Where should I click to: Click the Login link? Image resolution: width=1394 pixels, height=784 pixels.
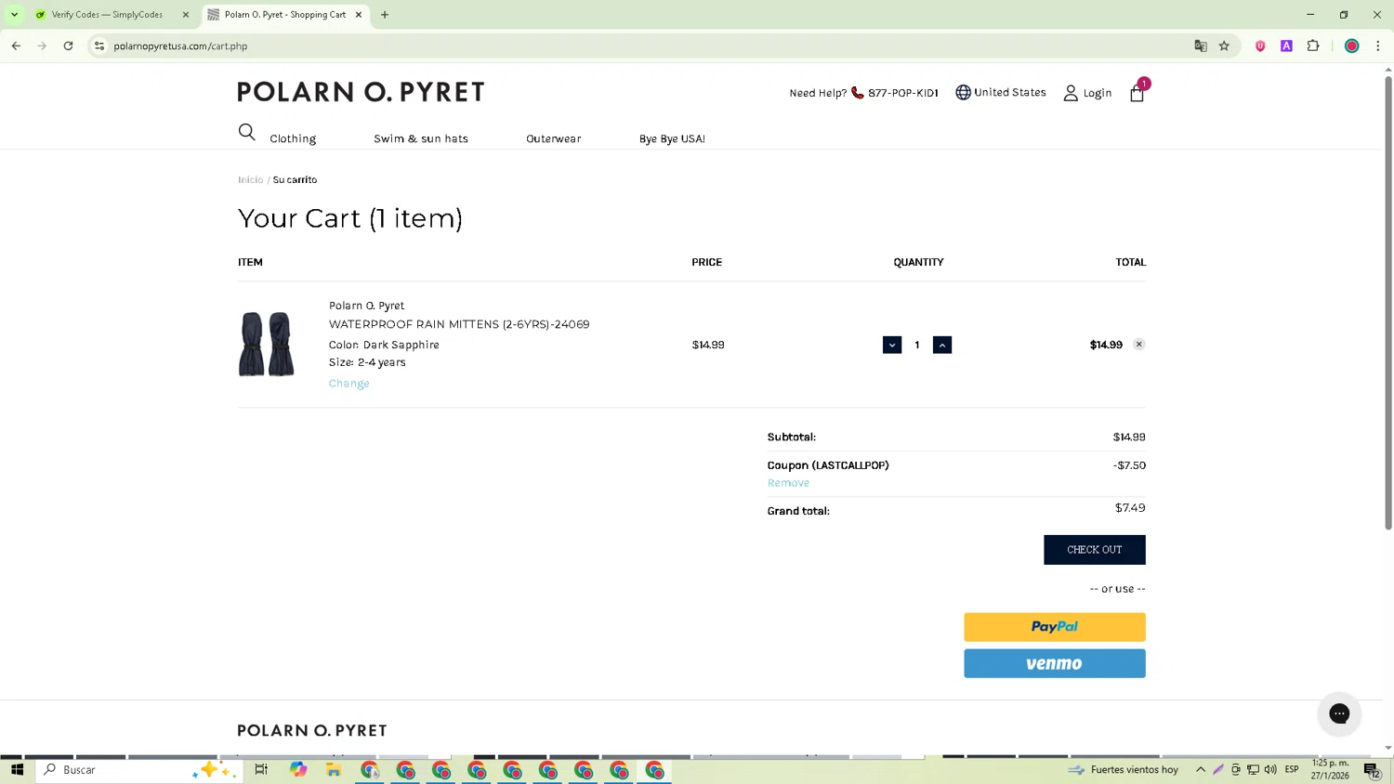[1098, 93]
